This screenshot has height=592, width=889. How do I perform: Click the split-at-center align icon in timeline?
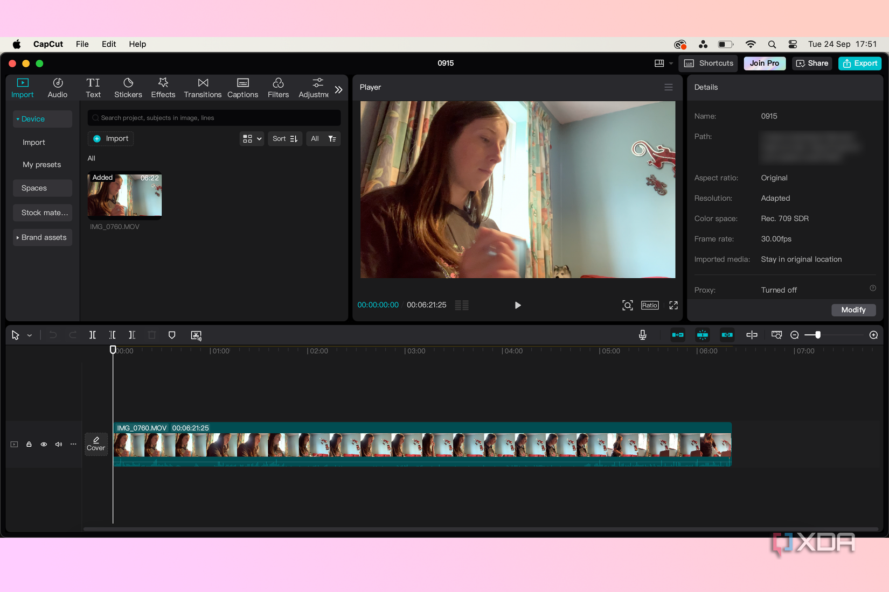pos(752,335)
